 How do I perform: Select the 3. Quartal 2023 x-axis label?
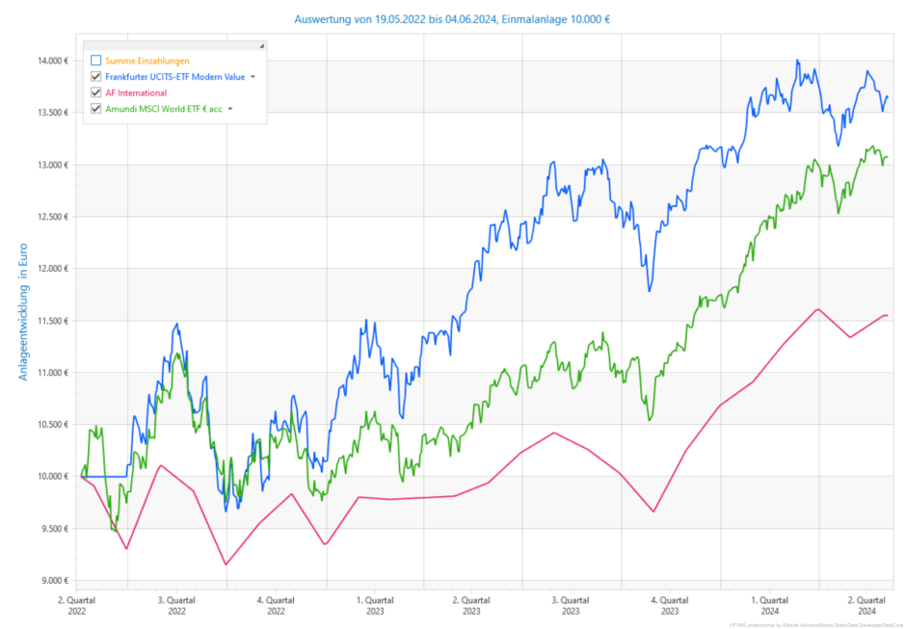tap(571, 605)
